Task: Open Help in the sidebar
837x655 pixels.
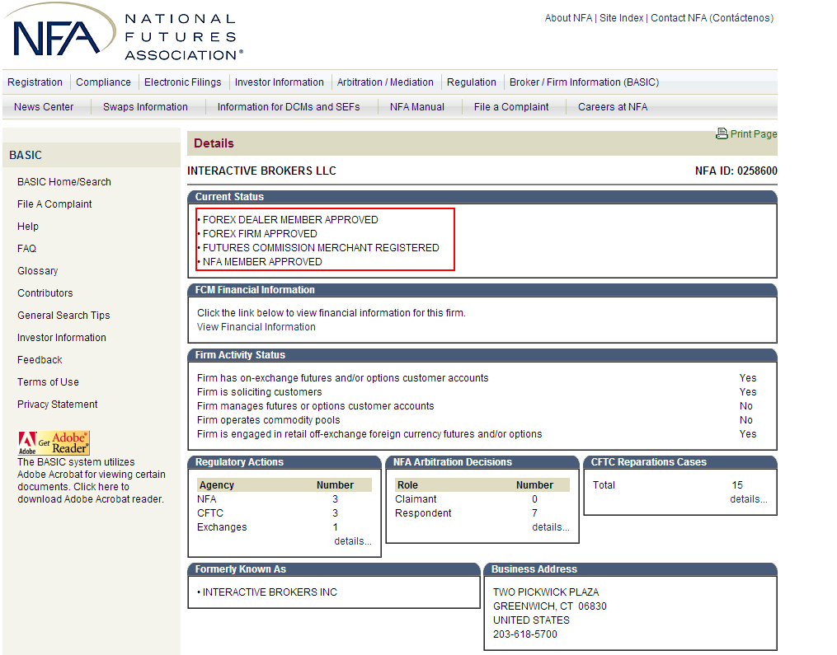Action: [28, 226]
